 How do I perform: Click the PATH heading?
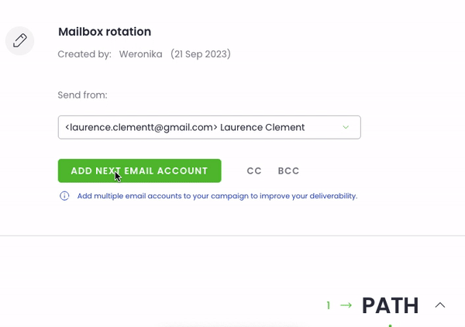(390, 305)
